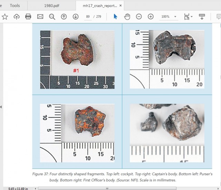Activate the selection arrow tool
The image size is (221, 190).
[115, 17]
